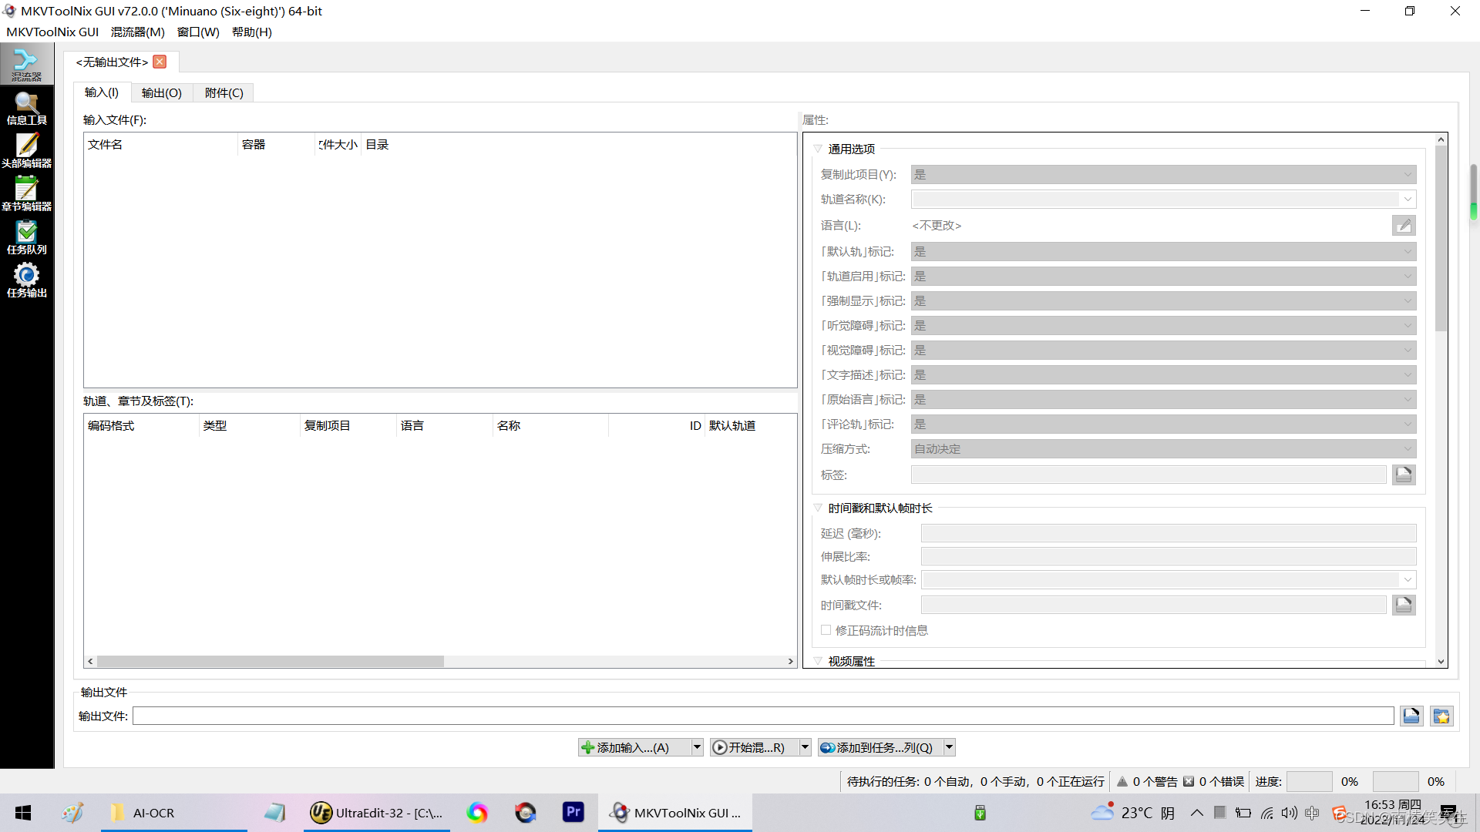Click properties panel vertical scrollbar thumb
This screenshot has height=832, width=1480.
[x=1441, y=239]
